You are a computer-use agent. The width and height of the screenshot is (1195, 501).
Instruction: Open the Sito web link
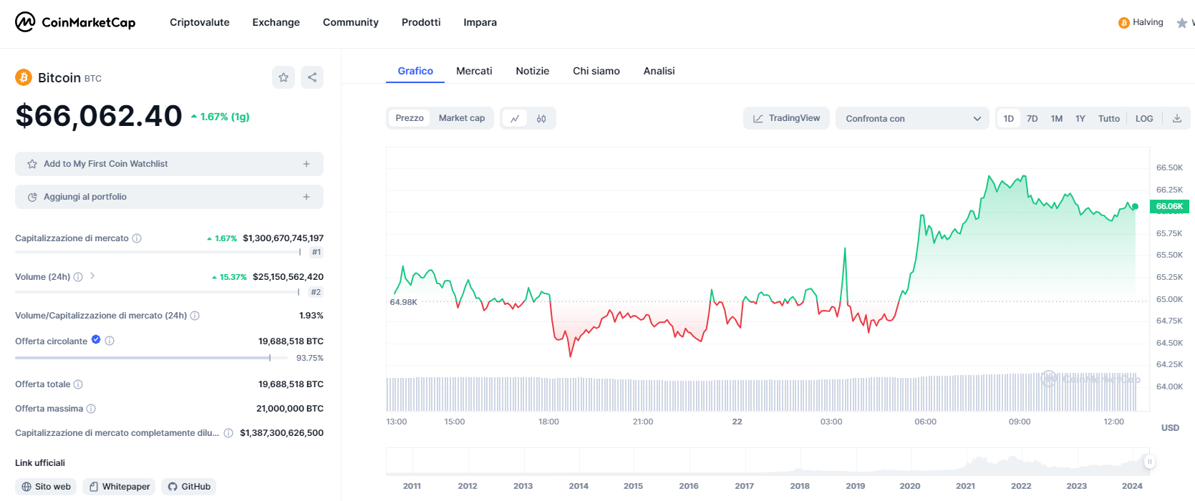click(46, 487)
